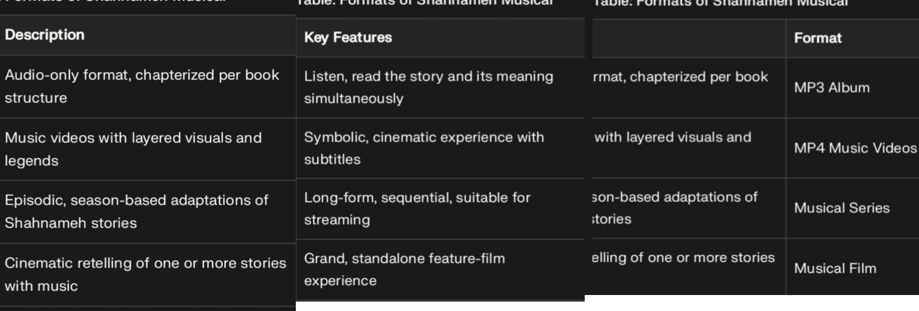Image resolution: width=919 pixels, height=311 pixels.
Task: Select the full "Episodic, season-based adaptations" description cell
Action: coord(136,212)
